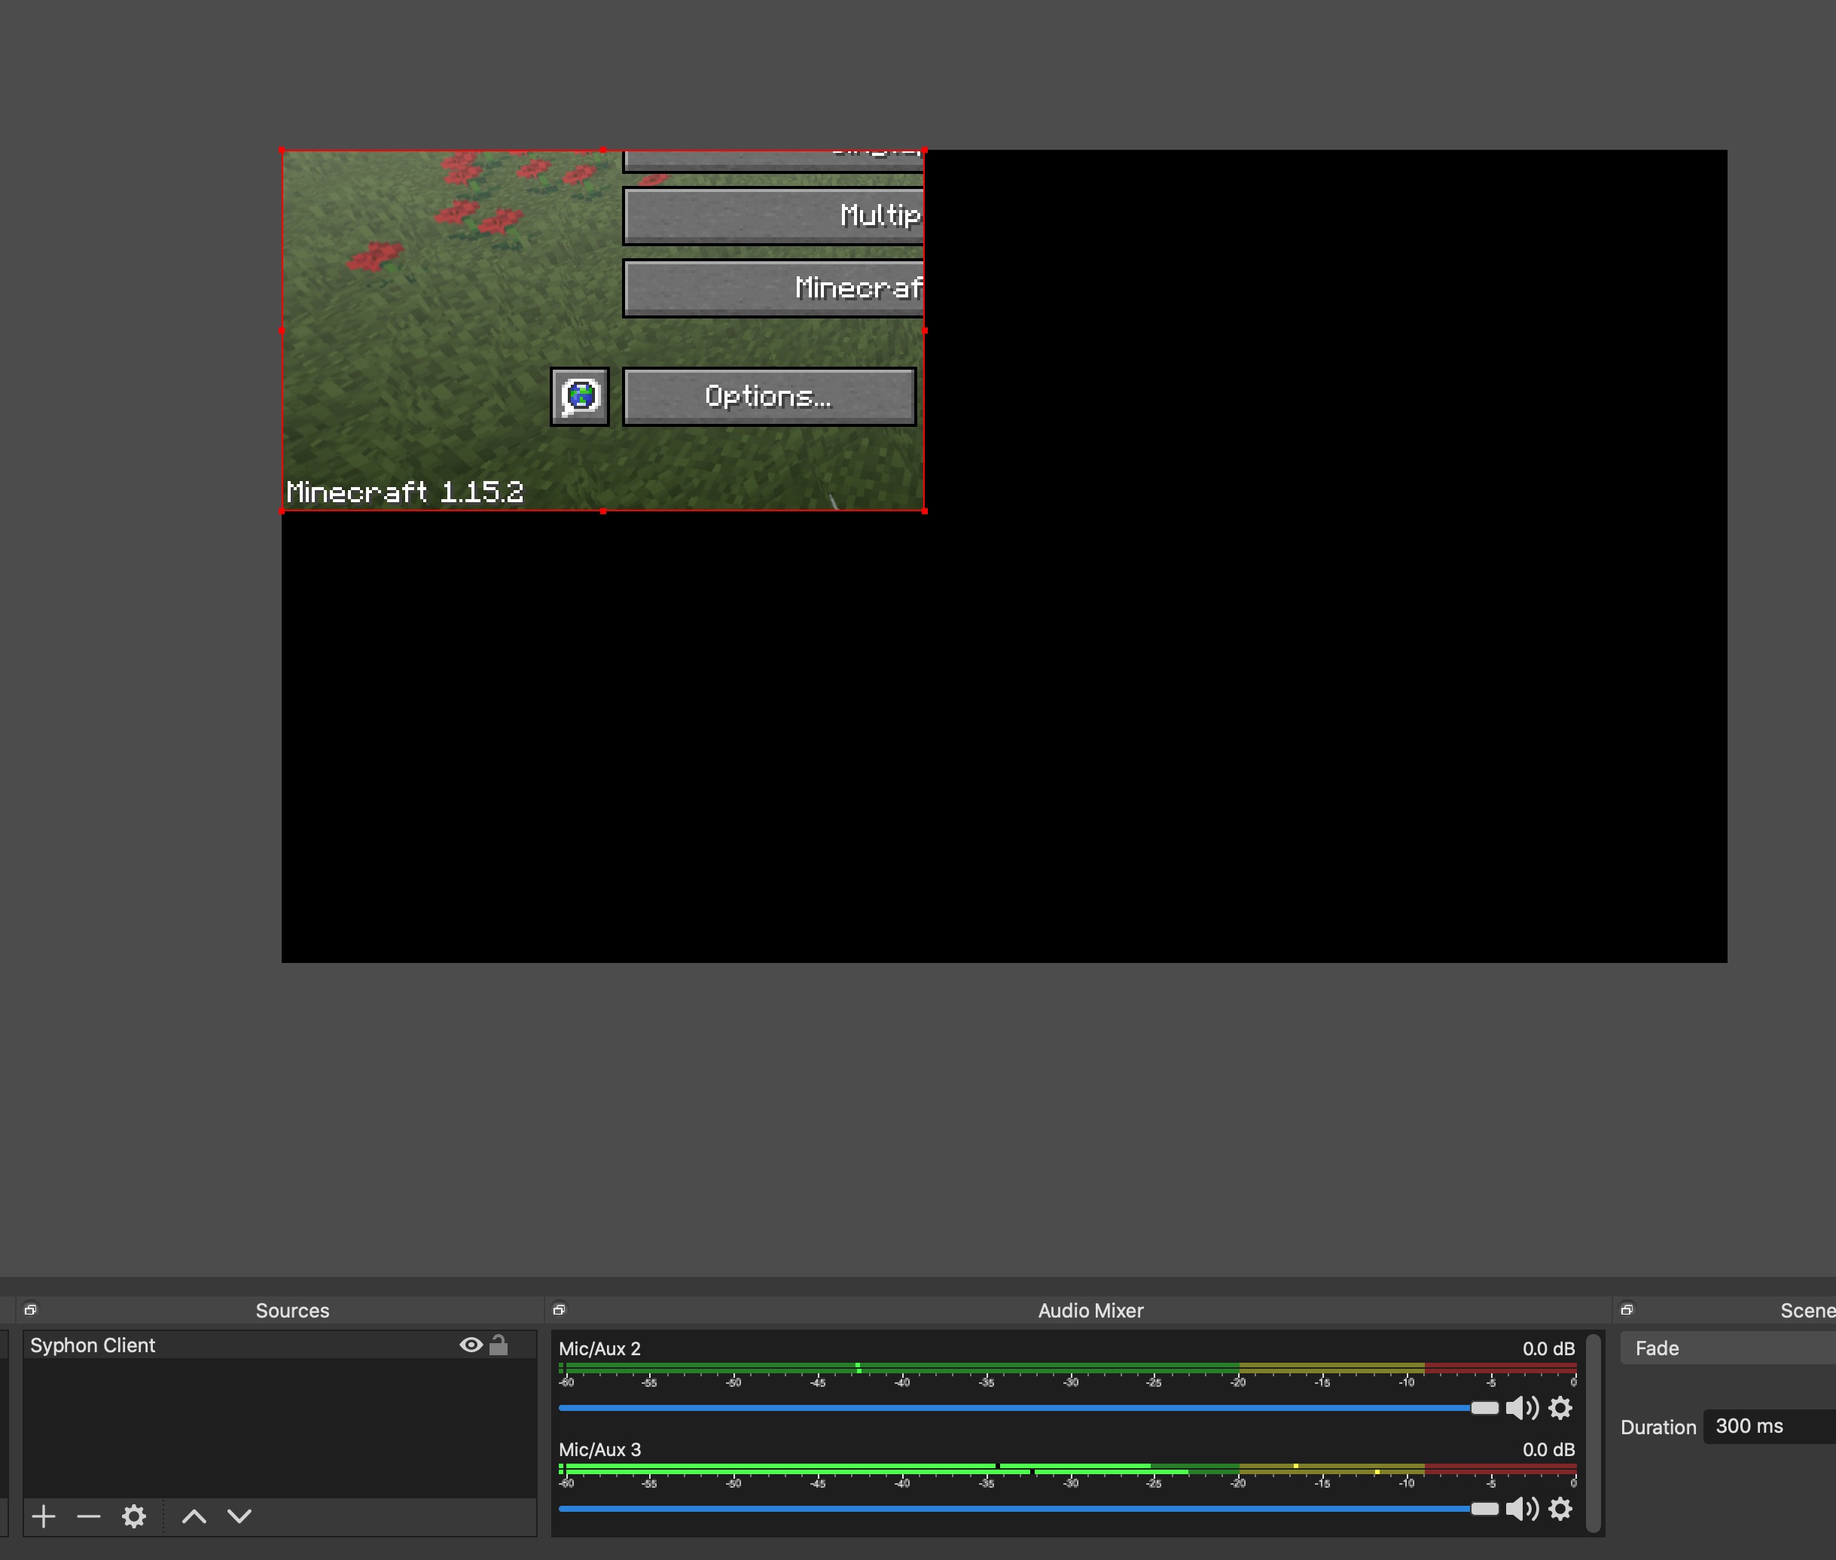The image size is (1836, 1560).
Task: Open Mic/Aux 2 settings gear
Action: pos(1561,1408)
